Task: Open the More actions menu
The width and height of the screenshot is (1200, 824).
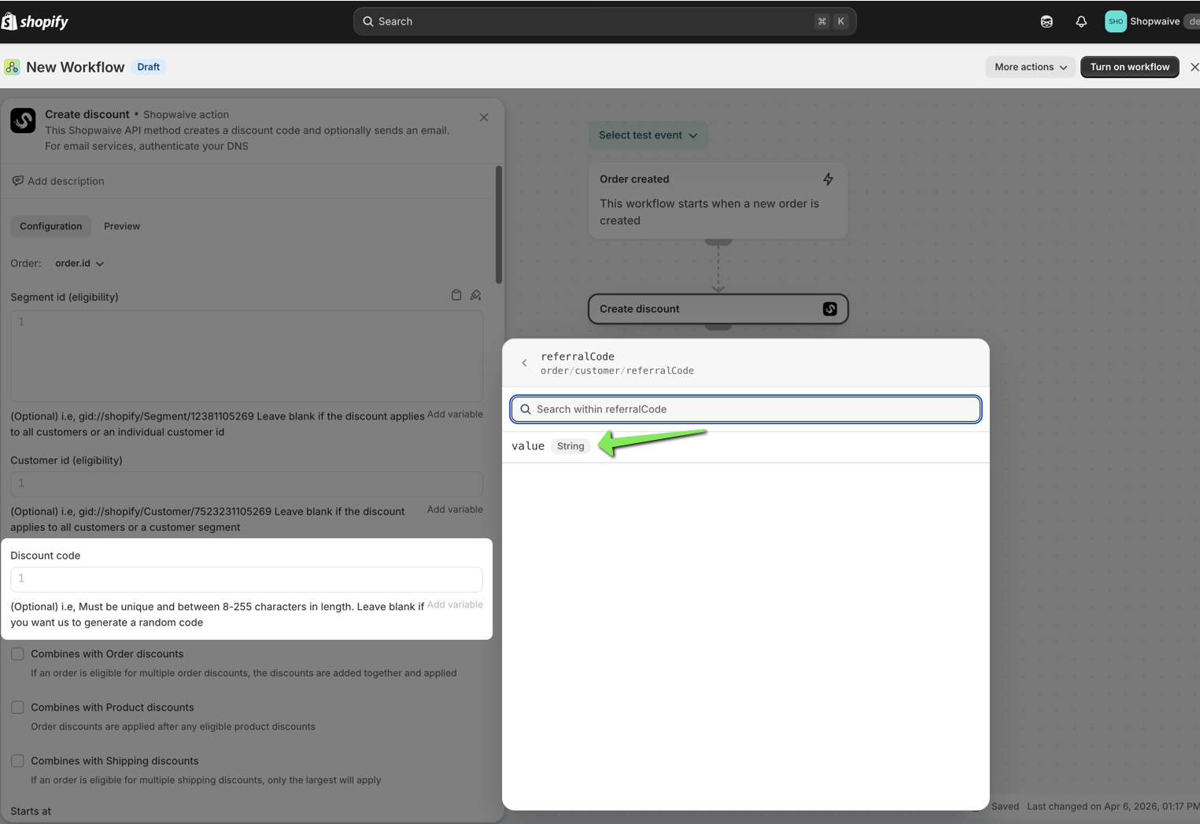Action: (1029, 67)
